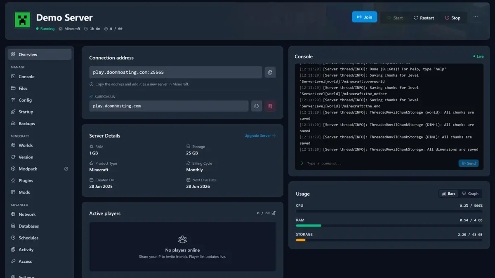Viewport: 495px width, 278px height.
Task: Click the Demo Server title
Action: click(64, 18)
